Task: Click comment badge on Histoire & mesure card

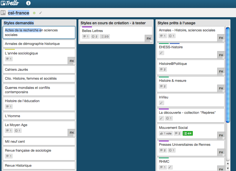Action: [163, 86]
